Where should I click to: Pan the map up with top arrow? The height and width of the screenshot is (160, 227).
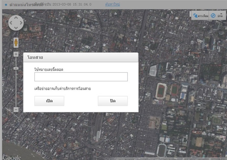(16, 18)
